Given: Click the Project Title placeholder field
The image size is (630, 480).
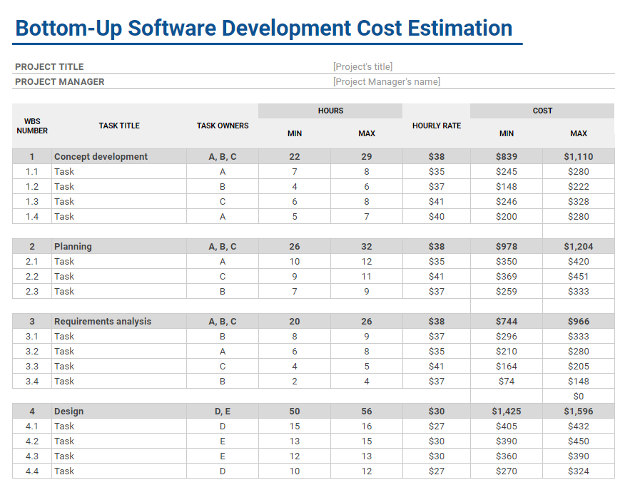Looking at the screenshot, I should click(362, 66).
